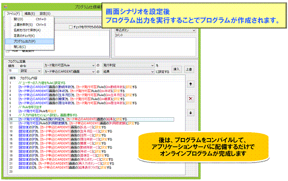Toggle the チェックを付けたもののみ checkbox

(x=71, y=27)
